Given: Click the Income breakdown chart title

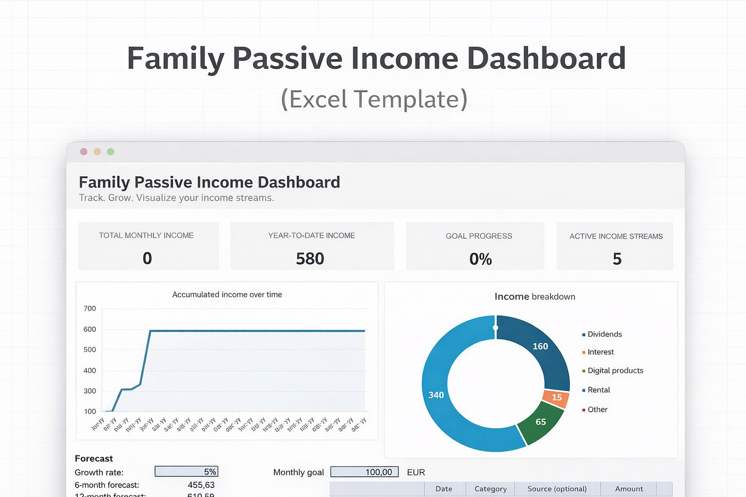Looking at the screenshot, I should [x=534, y=297].
